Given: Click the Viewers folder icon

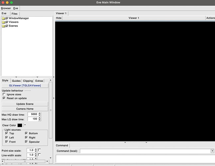Looking at the screenshot, I should [x=4, y=22].
